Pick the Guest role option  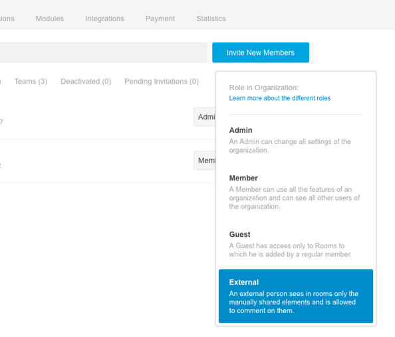coord(296,243)
